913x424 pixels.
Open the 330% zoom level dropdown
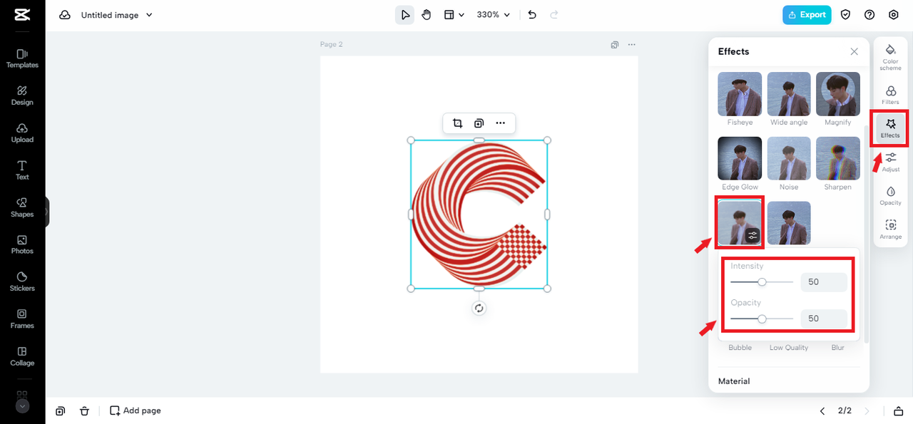click(494, 15)
